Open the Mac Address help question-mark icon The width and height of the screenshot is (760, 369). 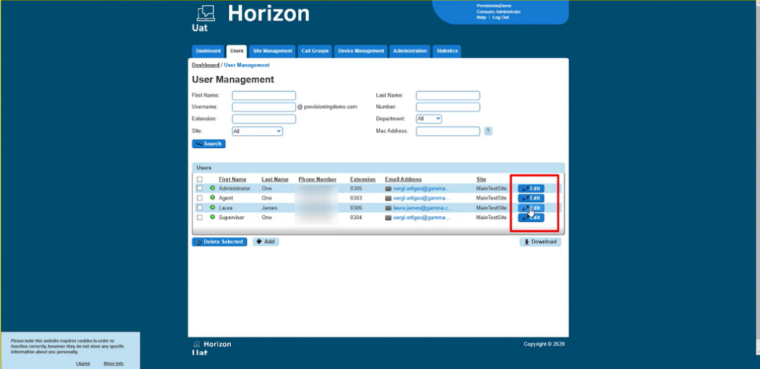click(x=488, y=131)
